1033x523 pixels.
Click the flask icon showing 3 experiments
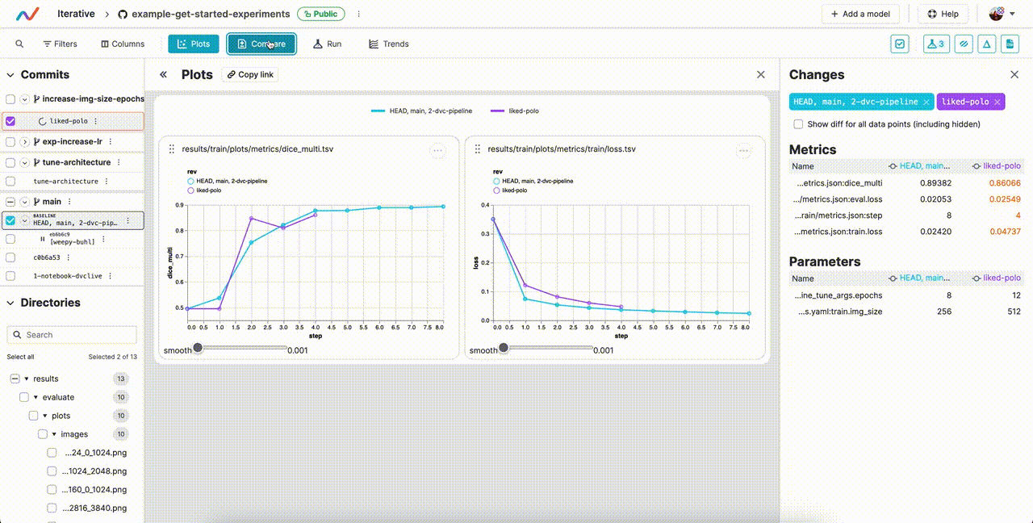tap(936, 44)
